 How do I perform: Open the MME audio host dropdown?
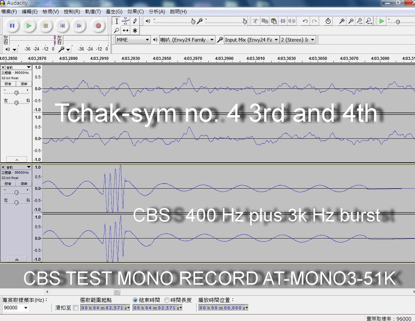pos(133,40)
